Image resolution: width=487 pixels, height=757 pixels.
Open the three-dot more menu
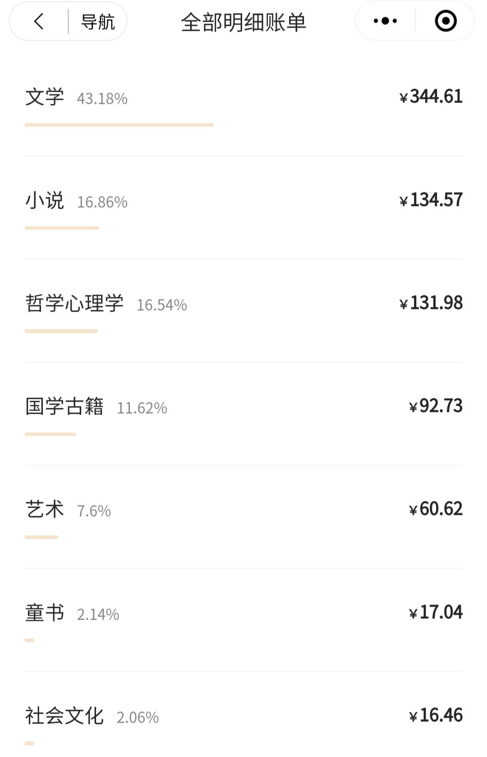(386, 21)
